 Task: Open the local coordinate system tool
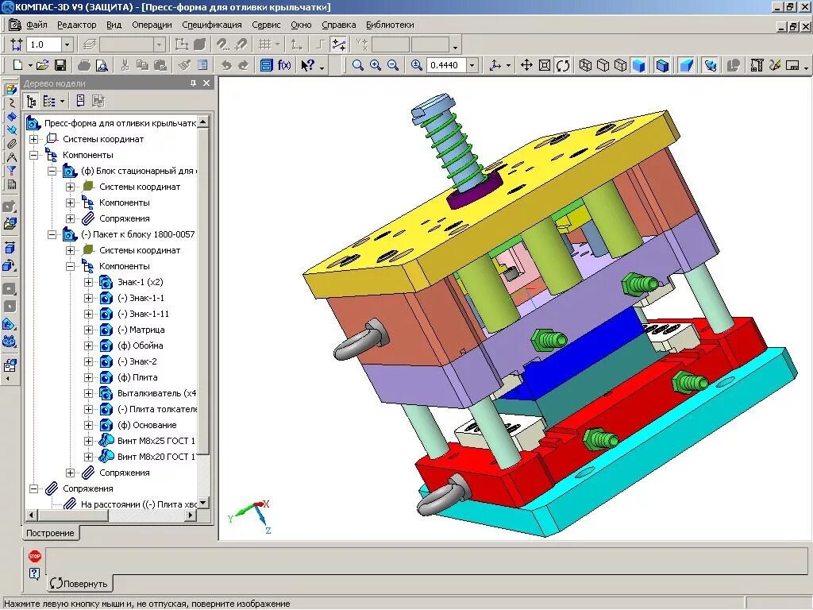pyautogui.click(x=297, y=44)
